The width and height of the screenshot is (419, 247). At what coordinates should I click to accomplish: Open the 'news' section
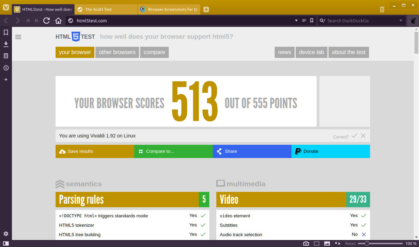pyautogui.click(x=284, y=52)
